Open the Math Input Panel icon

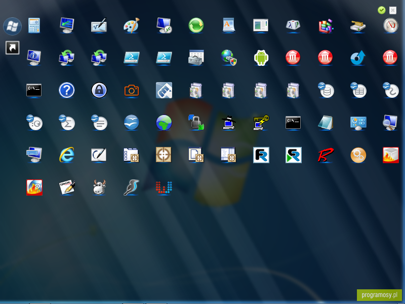(x=99, y=25)
